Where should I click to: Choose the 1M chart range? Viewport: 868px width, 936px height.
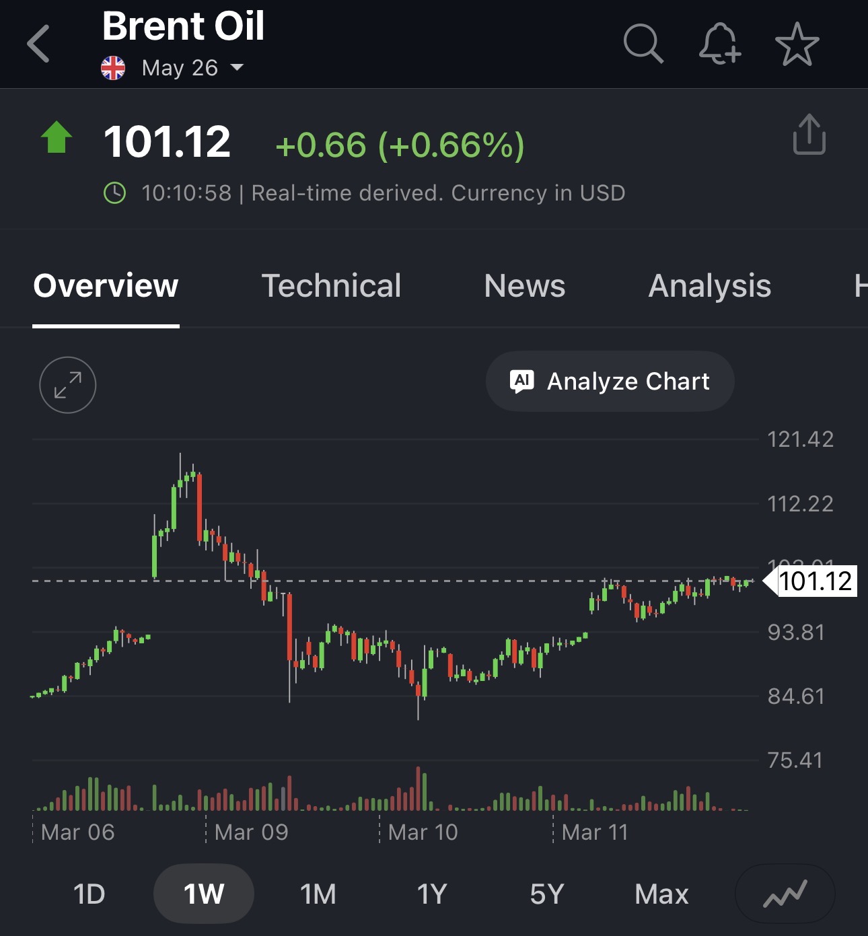tap(318, 894)
